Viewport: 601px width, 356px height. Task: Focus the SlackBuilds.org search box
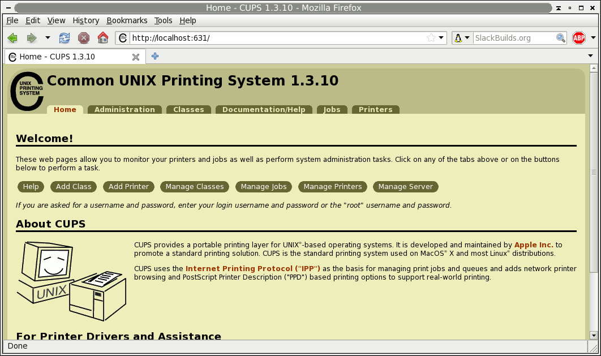(x=514, y=38)
